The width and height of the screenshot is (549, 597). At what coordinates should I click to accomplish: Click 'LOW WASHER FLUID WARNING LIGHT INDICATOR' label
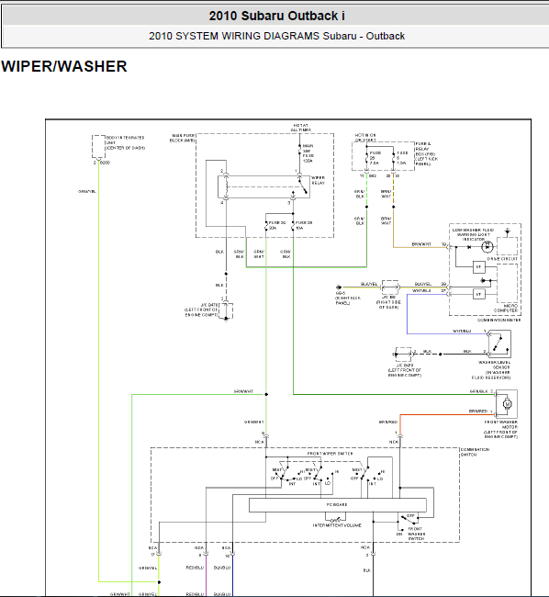[473, 234]
